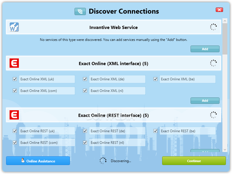
Task: Click the Exact Online REST (uk) name field
Action: pos(47,131)
